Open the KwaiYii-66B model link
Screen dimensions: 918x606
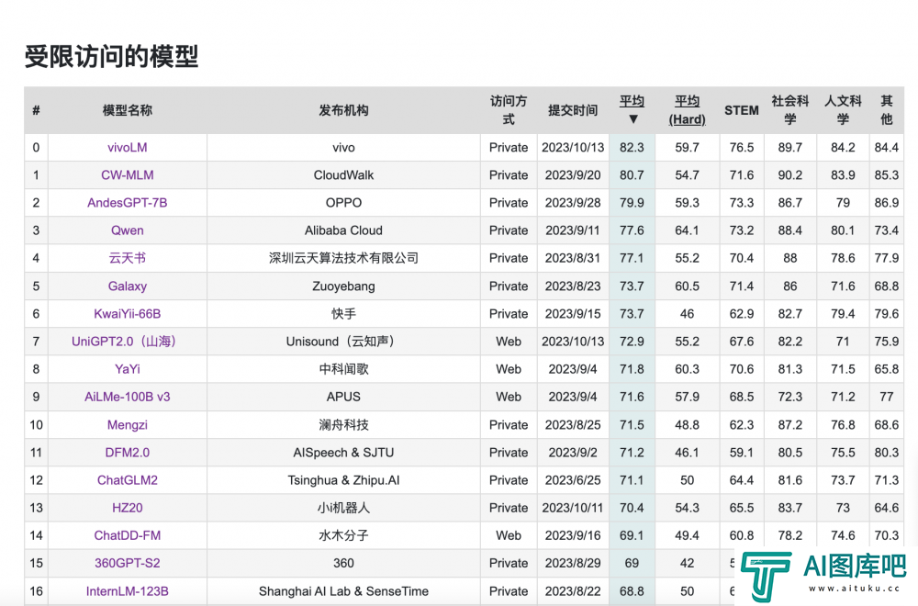(x=127, y=314)
